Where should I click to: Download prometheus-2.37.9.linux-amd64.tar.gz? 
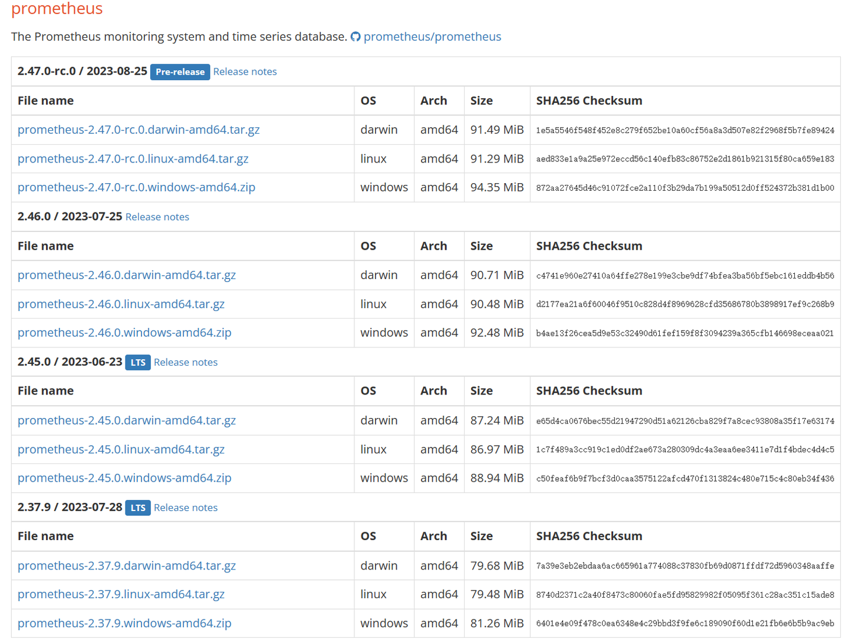tap(121, 594)
